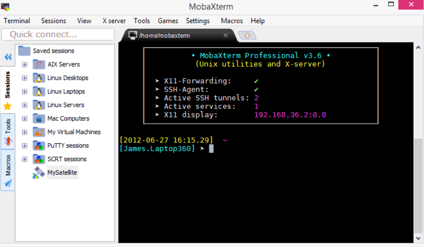Select the Linux Laptops label
Viewport: 424px width, 247px height.
pyautogui.click(x=66, y=91)
